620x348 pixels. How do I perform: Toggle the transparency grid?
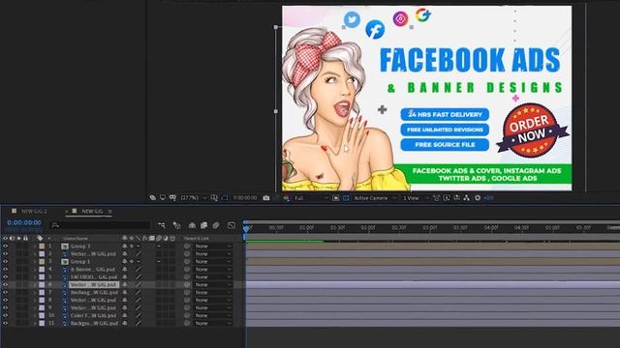346,197
